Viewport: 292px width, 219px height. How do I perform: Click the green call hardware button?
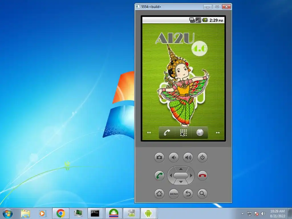pyautogui.click(x=159, y=175)
